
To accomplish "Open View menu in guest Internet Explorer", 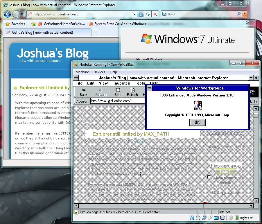I will pyautogui.click(x=103, y=83).
